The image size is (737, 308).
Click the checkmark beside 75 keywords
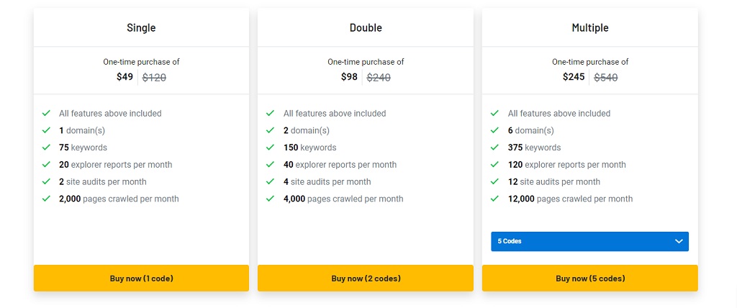(x=46, y=148)
